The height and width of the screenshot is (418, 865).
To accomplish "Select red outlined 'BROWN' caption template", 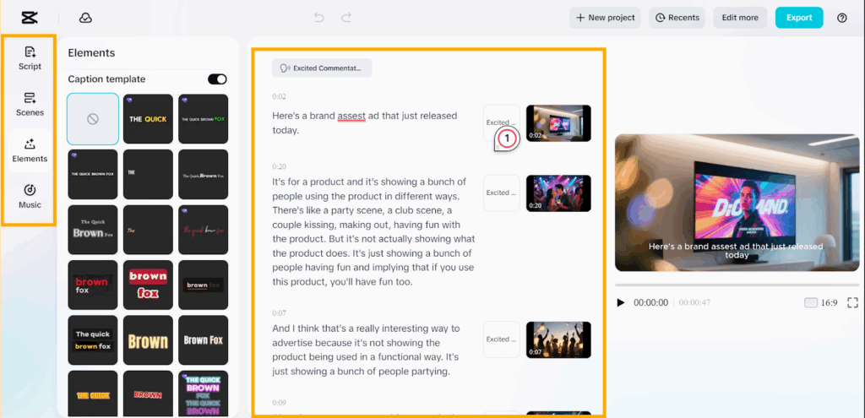I will (148, 394).
